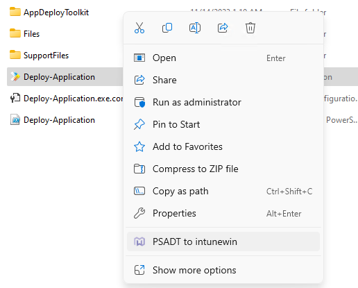
Task: Click the Compress to ZIP folder icon
Action: pos(139,169)
